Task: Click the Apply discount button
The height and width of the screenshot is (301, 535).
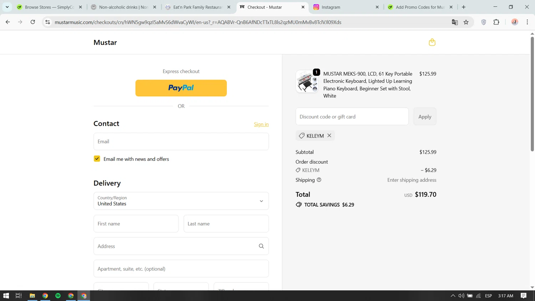Action: tap(425, 117)
